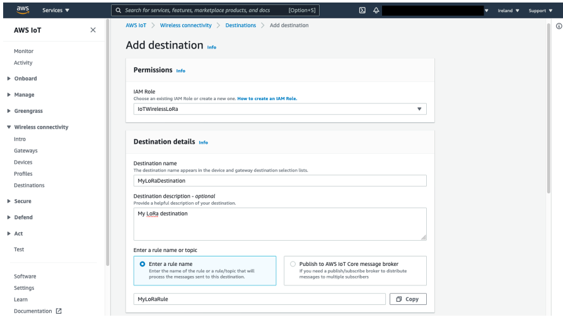Screen dimensions: 563x327
Task: Close the AWS IoT sidebar
Action: pos(93,30)
